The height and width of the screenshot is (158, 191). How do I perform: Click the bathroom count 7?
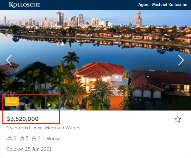click(27, 139)
